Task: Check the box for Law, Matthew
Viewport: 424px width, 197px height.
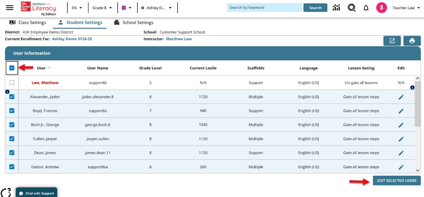Action: click(12, 83)
